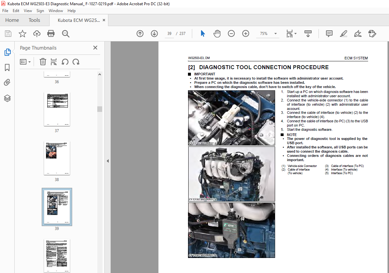Rotate pages clockwise

(76, 62)
